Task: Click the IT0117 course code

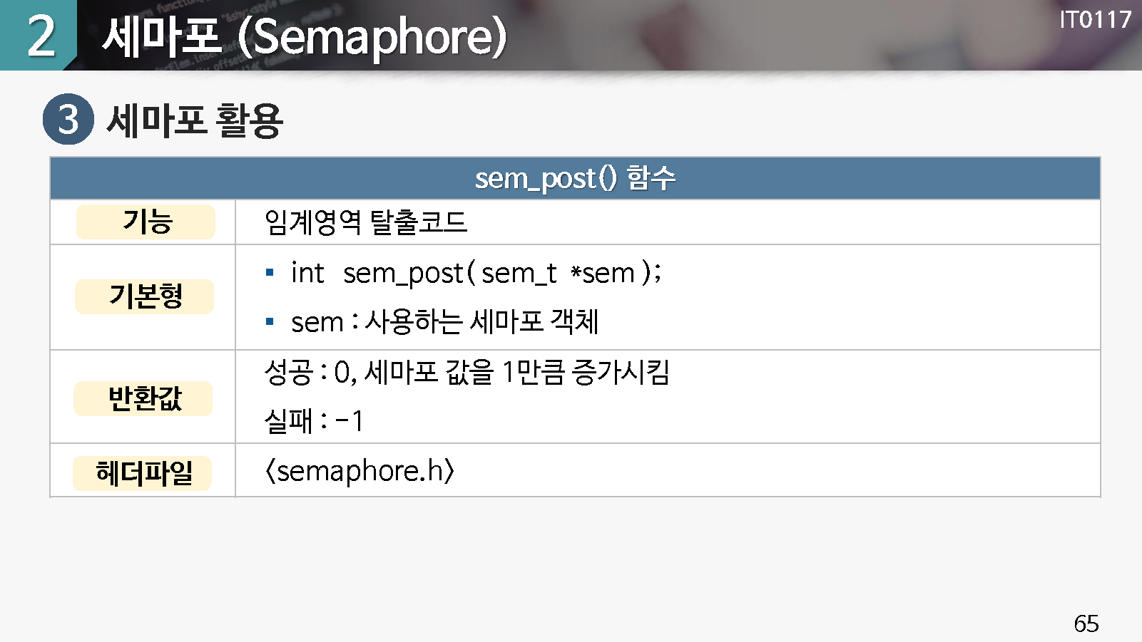Action: [x=1095, y=20]
